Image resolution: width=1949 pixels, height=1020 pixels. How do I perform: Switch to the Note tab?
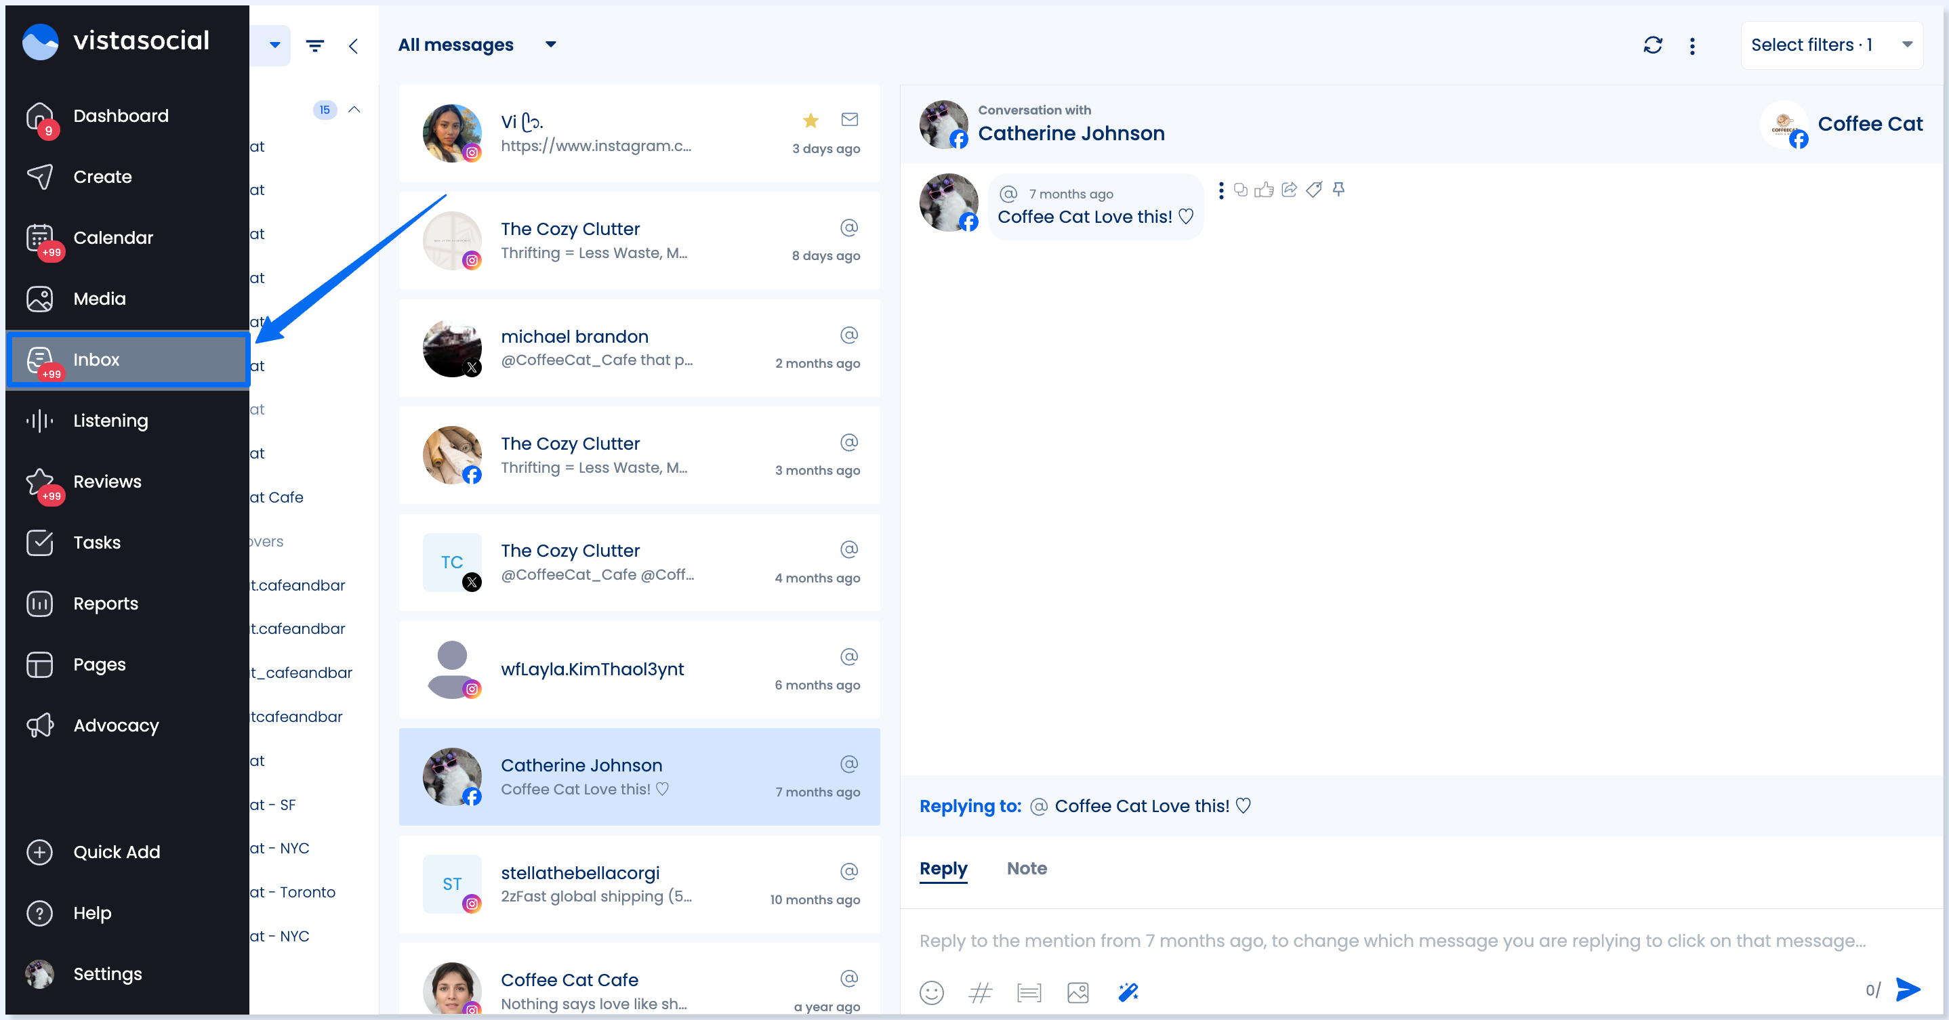[x=1027, y=869]
